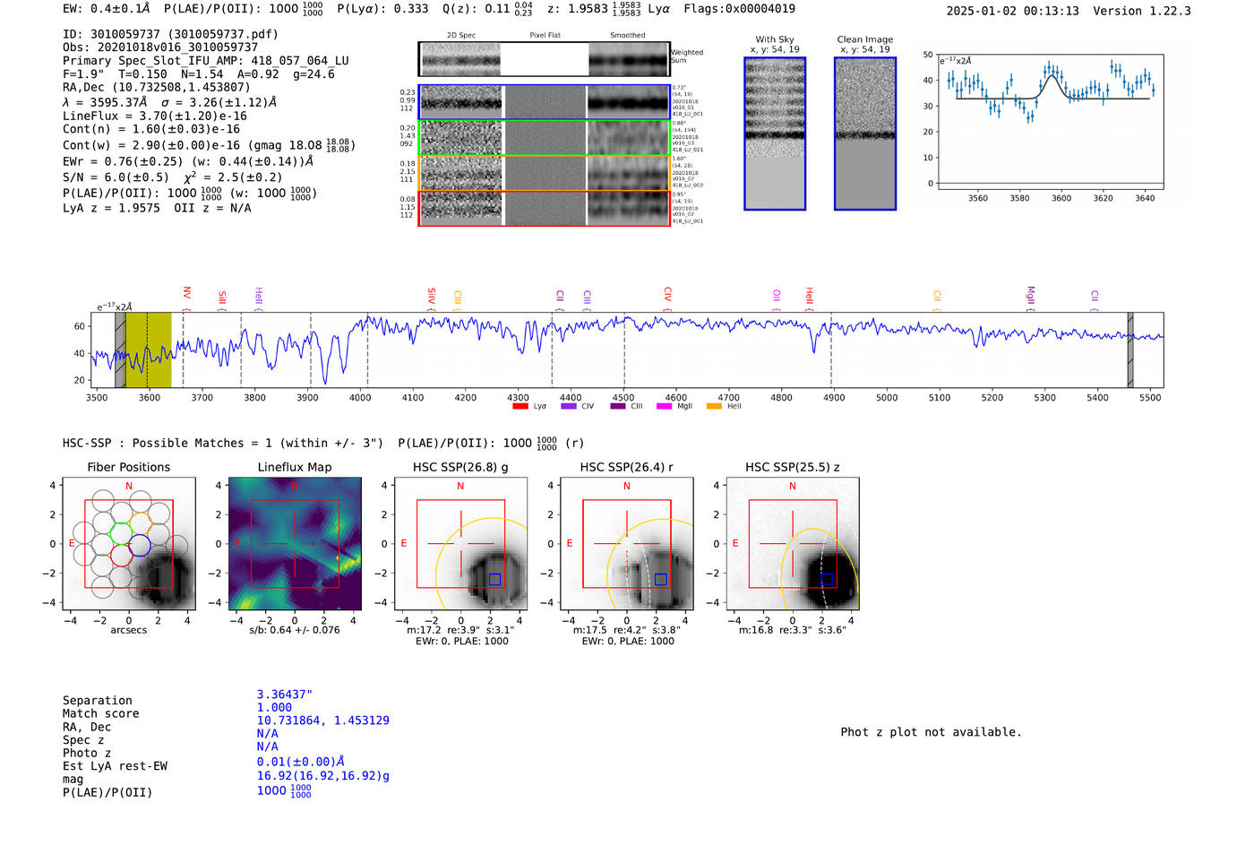Select the orange-bordered 2D spectrum row
1254x854 pixels.
pos(544,173)
